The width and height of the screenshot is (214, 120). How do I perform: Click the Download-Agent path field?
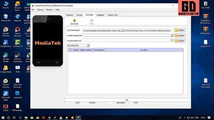click(x=128, y=31)
